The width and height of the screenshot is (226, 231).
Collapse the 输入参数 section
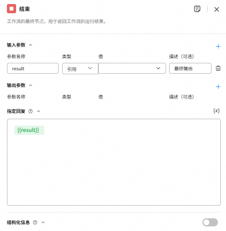coord(30,45)
